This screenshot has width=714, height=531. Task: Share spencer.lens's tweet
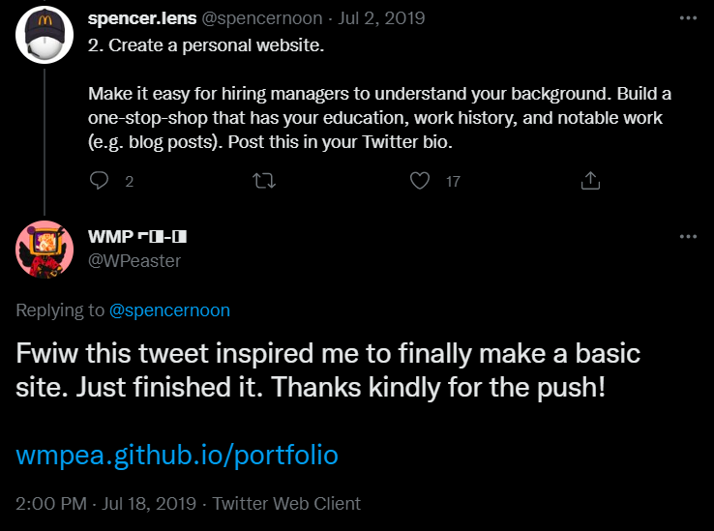(589, 181)
